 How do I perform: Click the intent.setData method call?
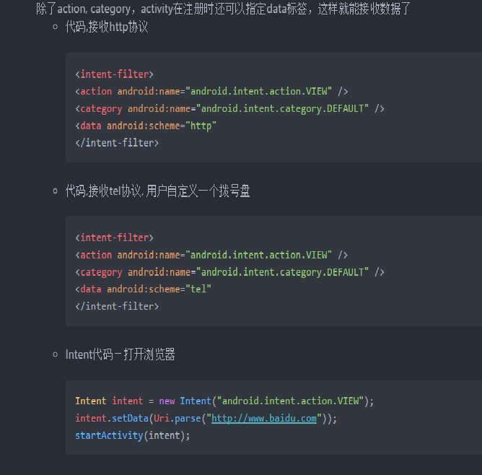tap(112, 419)
